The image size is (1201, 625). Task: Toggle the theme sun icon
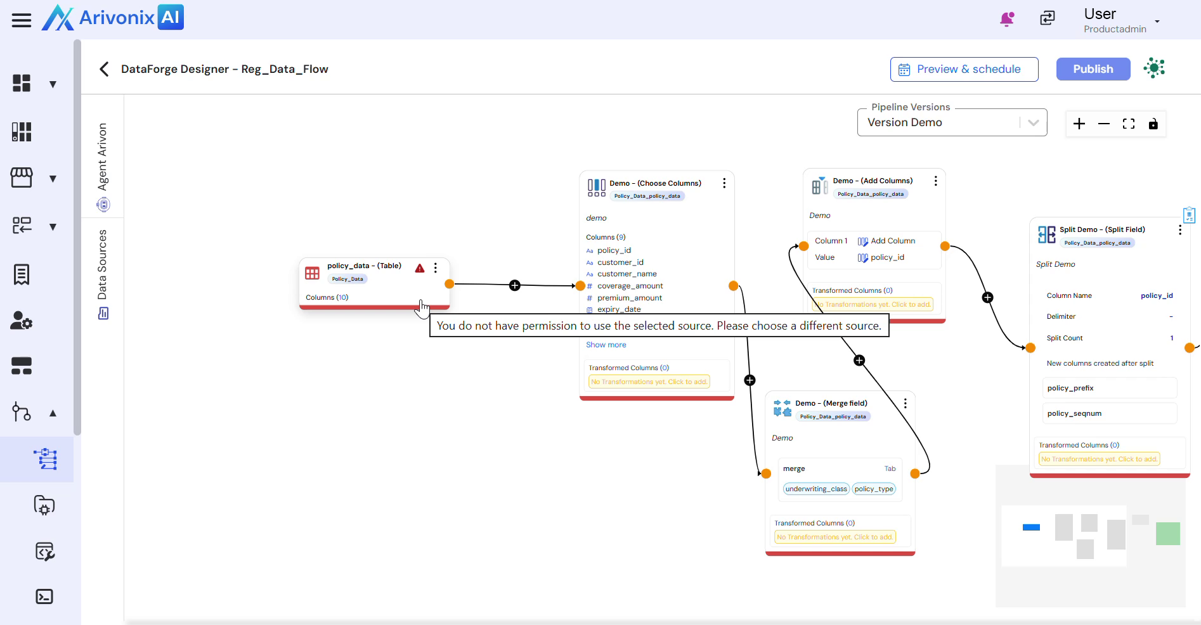tap(1154, 68)
